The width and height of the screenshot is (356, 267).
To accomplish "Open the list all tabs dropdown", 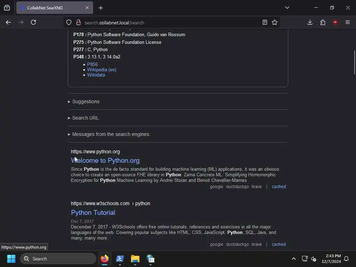I will coord(287,8).
